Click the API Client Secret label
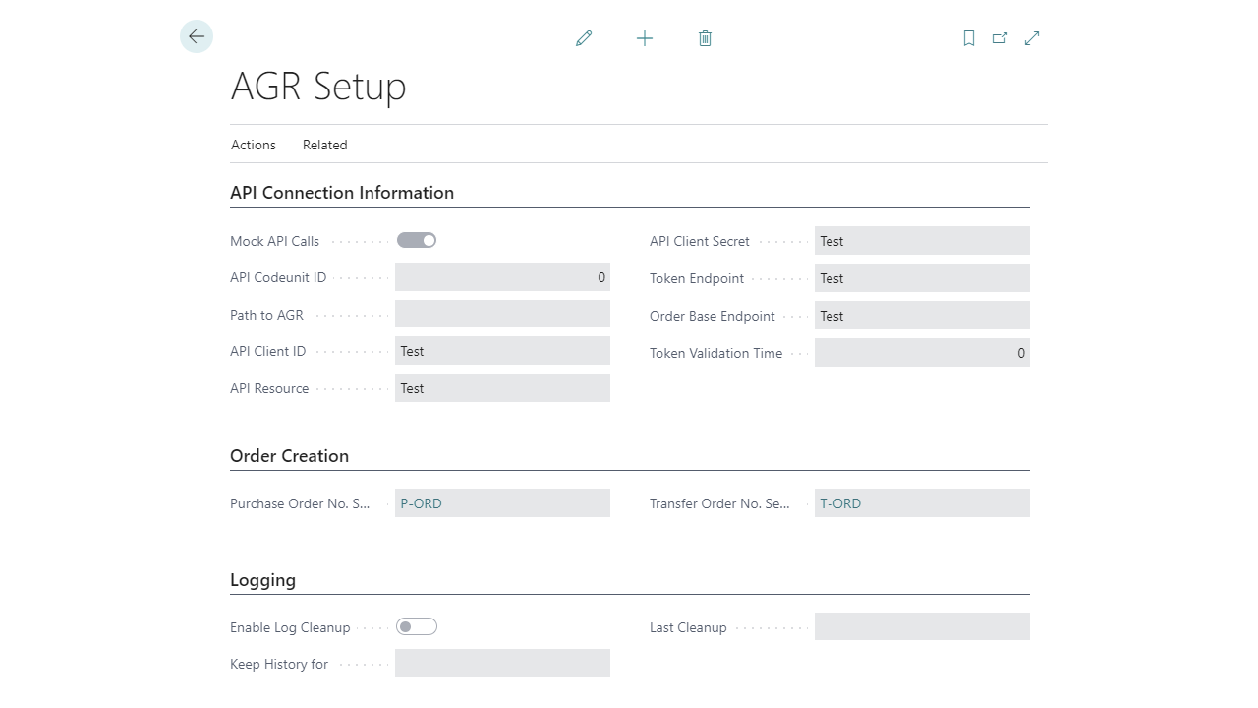Image resolution: width=1258 pixels, height=708 pixels. [x=700, y=241]
